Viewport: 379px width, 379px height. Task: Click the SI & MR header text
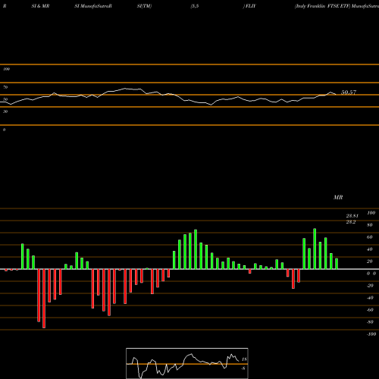[x=40, y=6]
